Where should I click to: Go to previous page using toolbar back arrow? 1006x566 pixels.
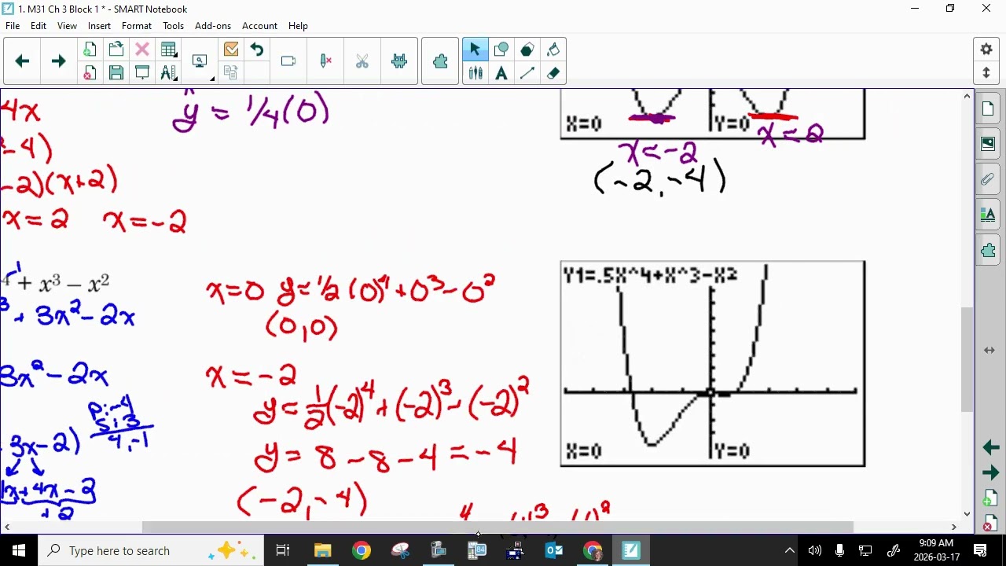pos(22,61)
